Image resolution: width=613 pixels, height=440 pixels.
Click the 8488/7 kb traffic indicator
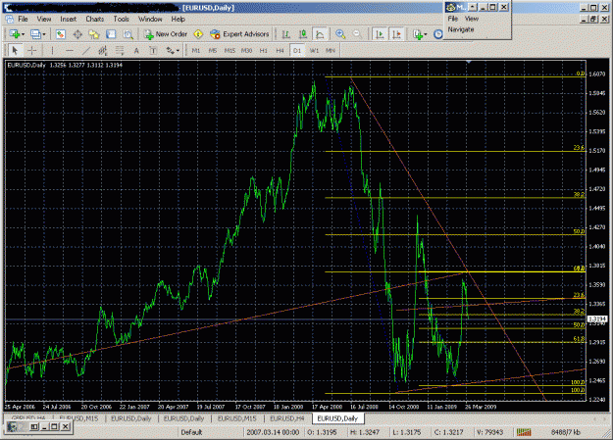565,432
